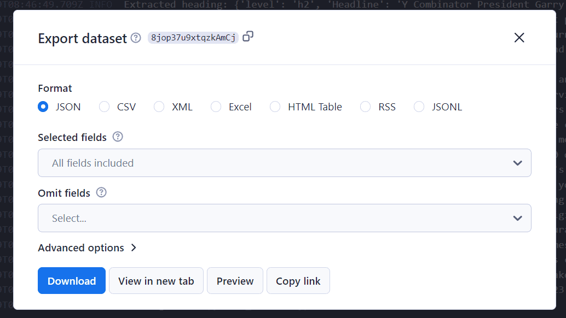Click the JSON format radio button
Viewport: 566px width, 318px height.
tap(43, 107)
